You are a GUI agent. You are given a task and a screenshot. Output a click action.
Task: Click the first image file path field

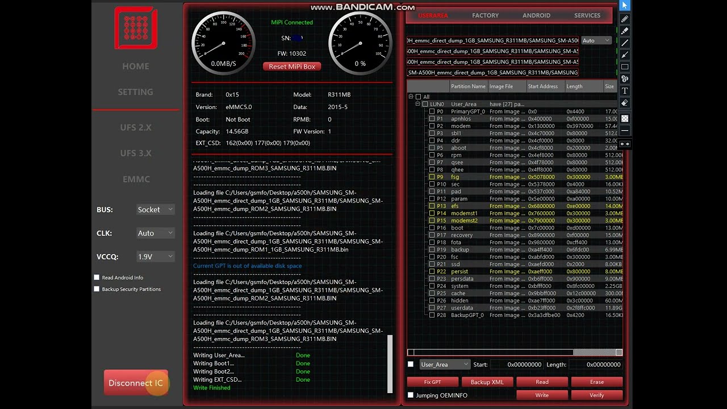492,40
